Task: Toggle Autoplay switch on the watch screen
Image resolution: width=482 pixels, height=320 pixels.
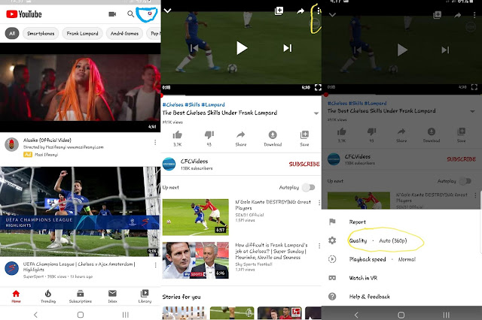Action: coord(308,187)
